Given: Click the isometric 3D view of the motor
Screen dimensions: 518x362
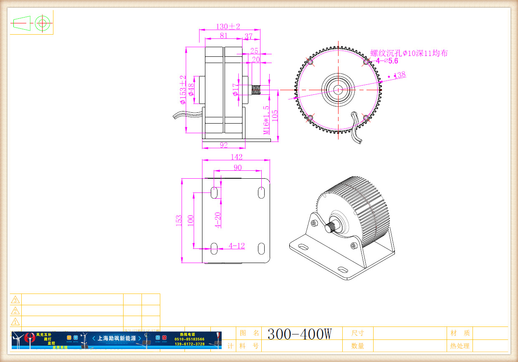Looking at the screenshot, I should [342, 228].
